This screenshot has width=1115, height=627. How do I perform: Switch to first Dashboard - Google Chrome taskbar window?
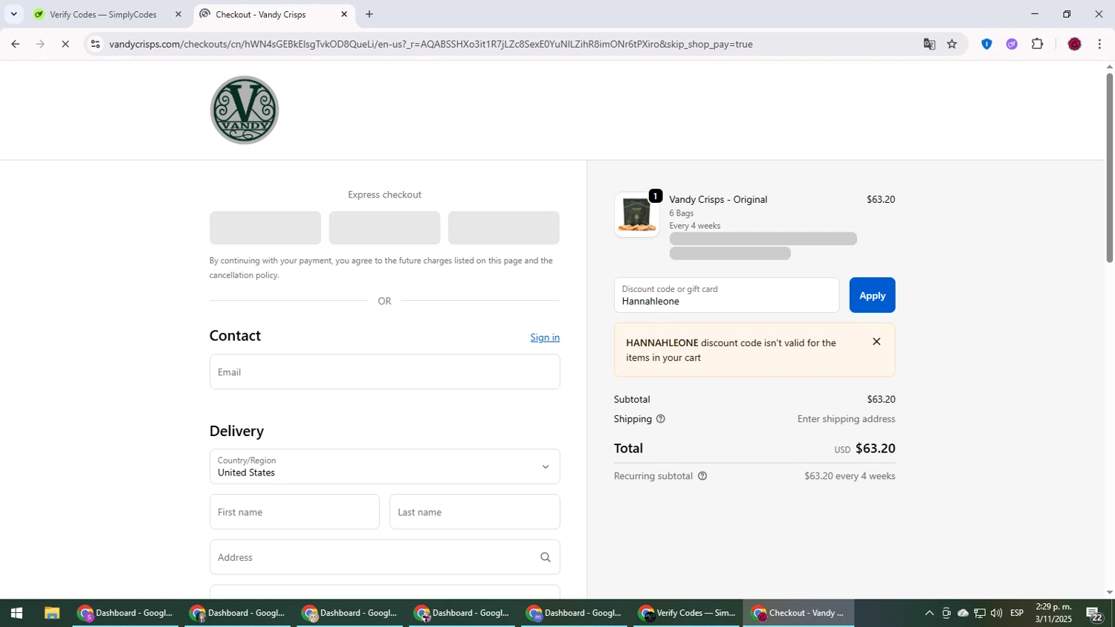126,613
